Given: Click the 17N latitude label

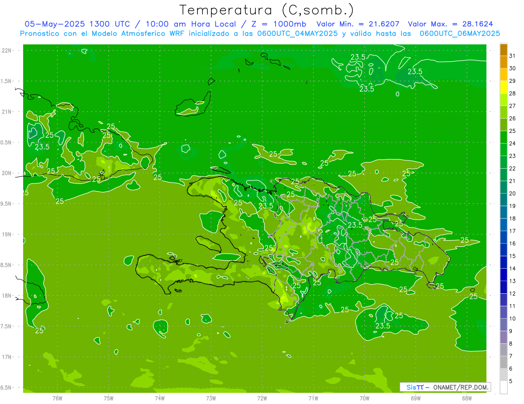Looking at the screenshot, I should pos(7,357).
